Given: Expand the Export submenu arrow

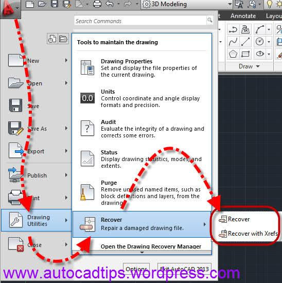Looking at the screenshot, I should [x=66, y=151].
